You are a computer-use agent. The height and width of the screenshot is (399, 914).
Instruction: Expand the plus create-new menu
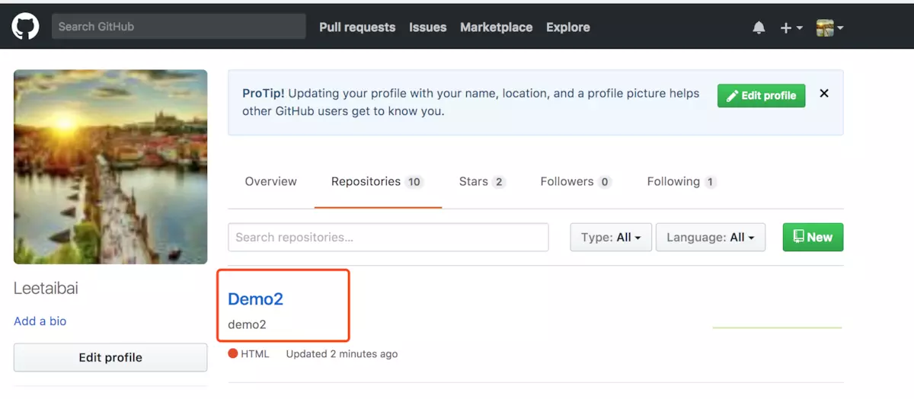pos(791,27)
